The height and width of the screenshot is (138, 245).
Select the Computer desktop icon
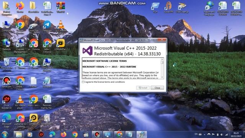coord(7,26)
